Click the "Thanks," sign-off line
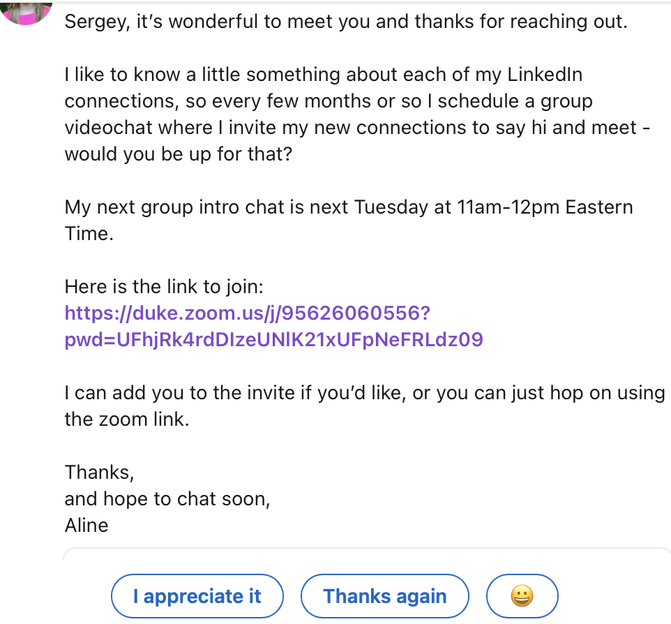 (x=99, y=473)
